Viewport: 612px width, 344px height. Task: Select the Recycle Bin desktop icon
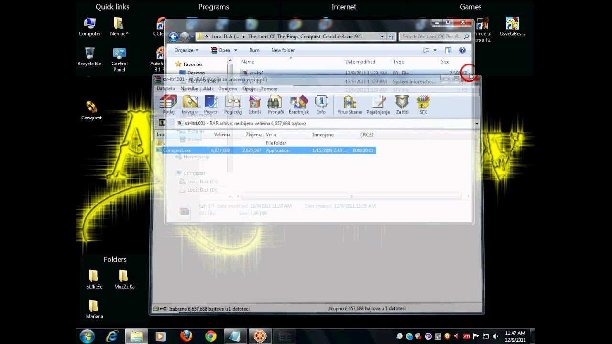(89, 56)
